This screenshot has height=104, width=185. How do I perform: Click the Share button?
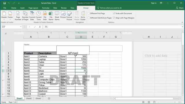tap(180, 8)
